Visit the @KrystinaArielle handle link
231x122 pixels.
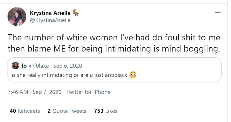pyautogui.click(x=50, y=20)
